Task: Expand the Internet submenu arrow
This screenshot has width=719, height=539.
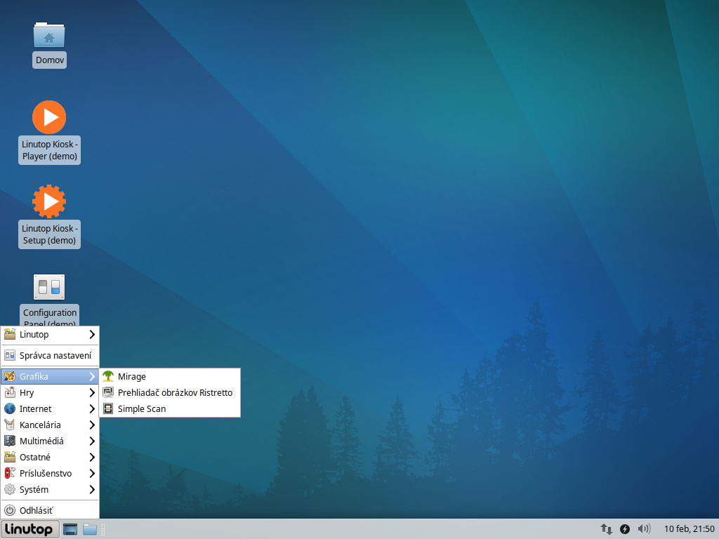Action: [92, 408]
